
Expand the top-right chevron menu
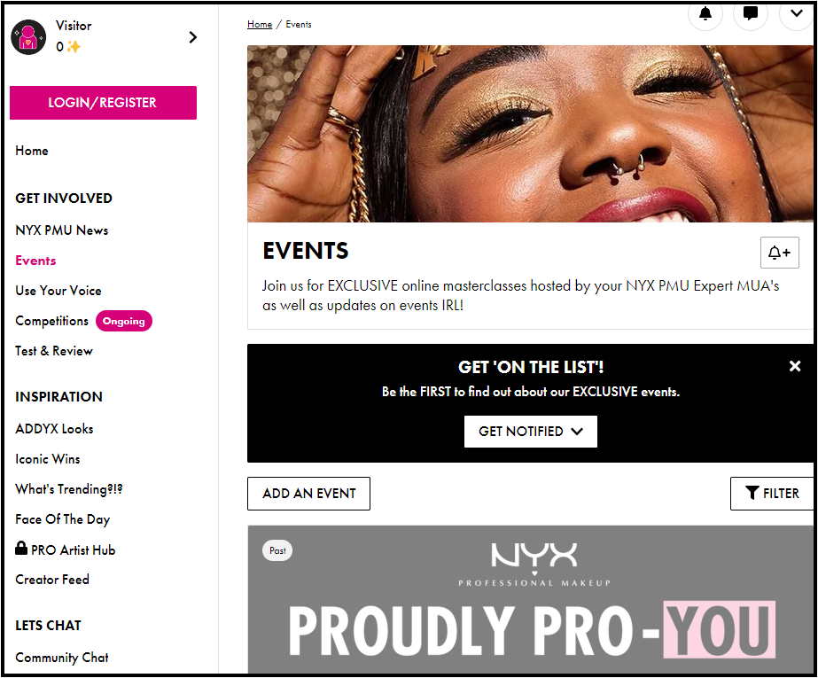[x=796, y=14]
